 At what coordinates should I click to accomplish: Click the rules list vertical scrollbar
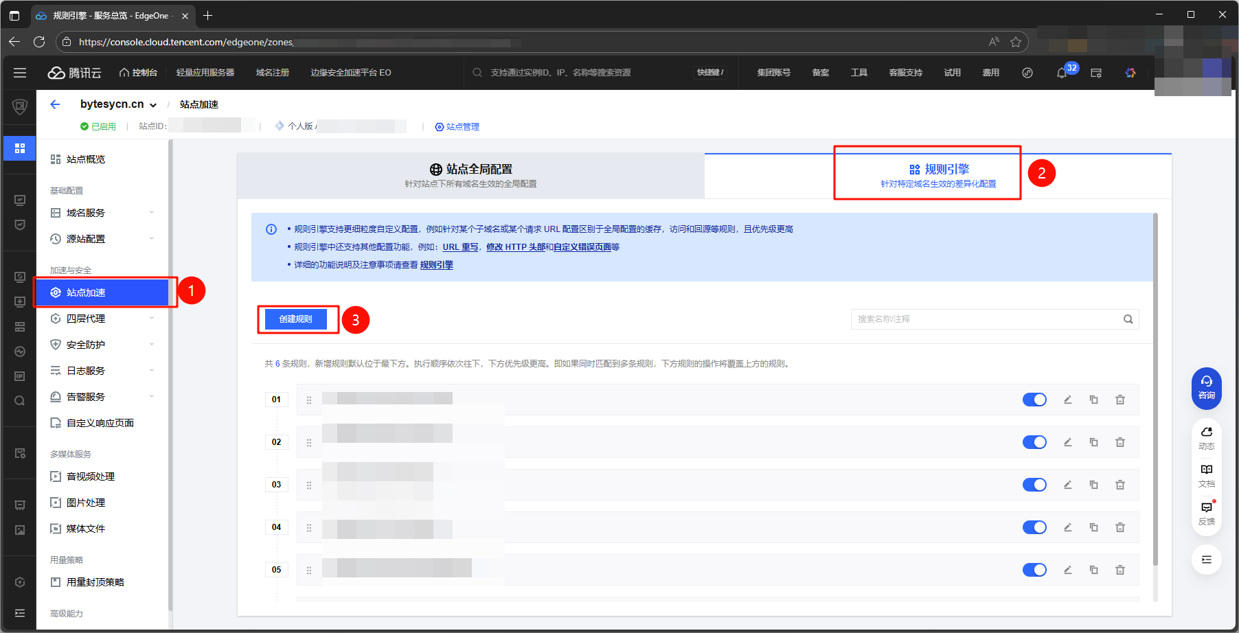(x=1155, y=389)
